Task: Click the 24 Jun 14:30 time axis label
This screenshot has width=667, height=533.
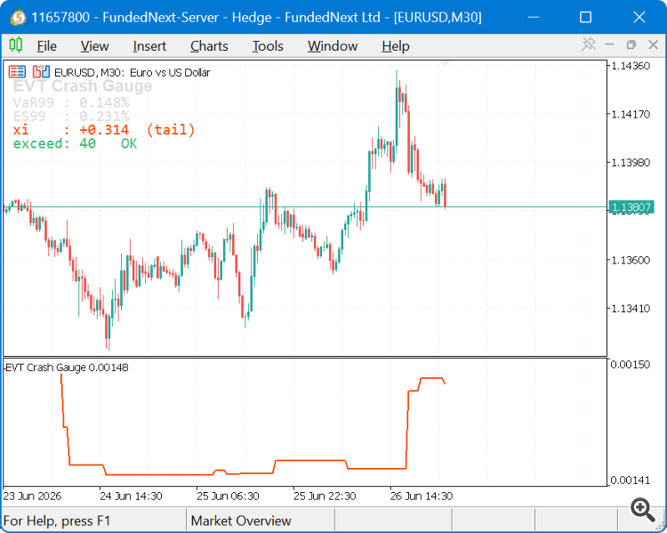Action: tap(131, 497)
